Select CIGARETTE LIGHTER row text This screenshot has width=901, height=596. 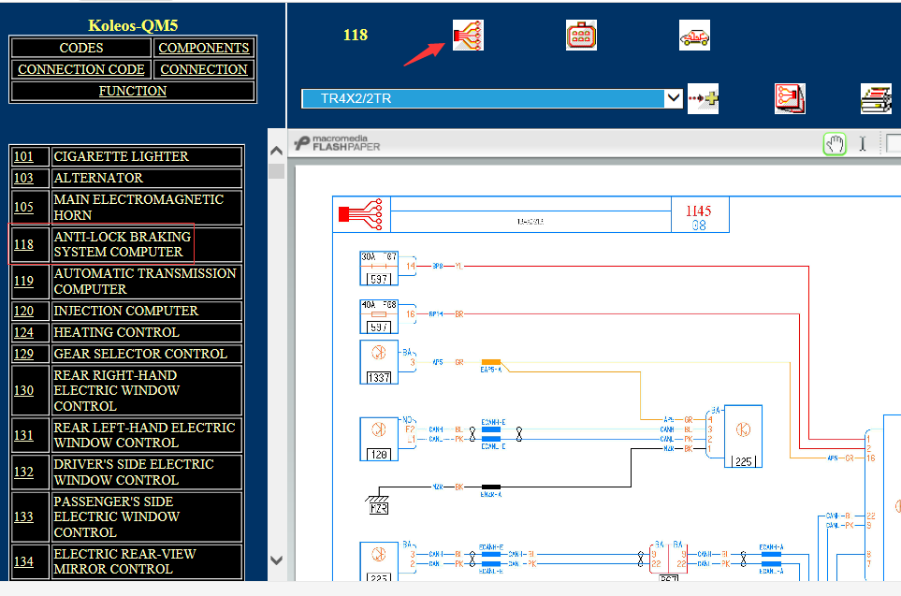coord(121,156)
